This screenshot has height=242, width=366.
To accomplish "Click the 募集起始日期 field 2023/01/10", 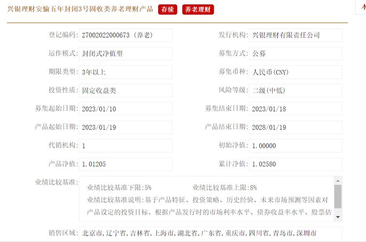I will point(126,109).
